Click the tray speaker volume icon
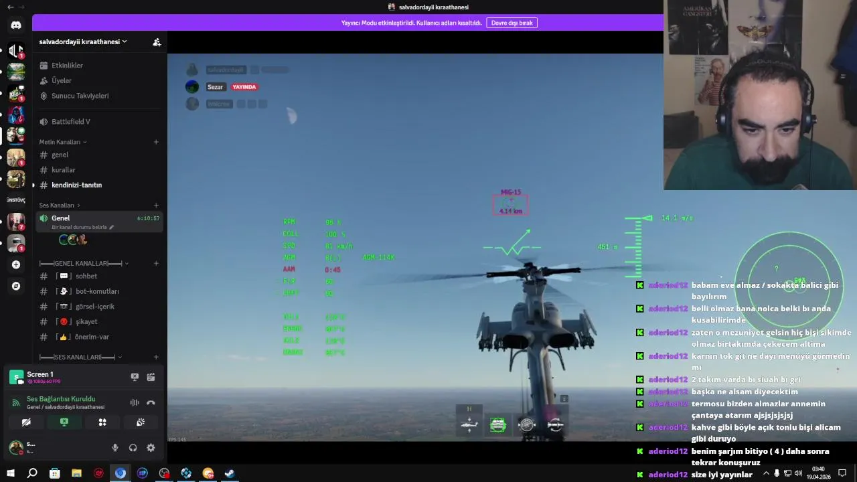 (x=798, y=473)
